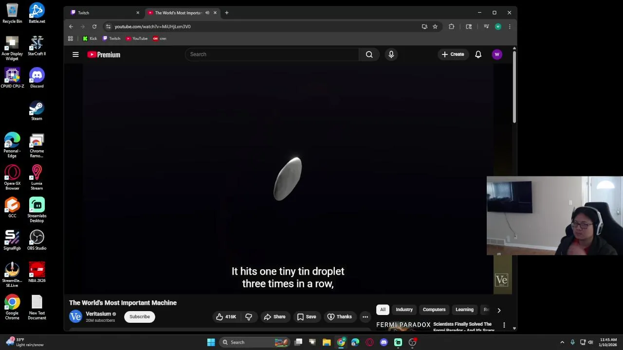
Task: Open more actions for the video
Action: 365,317
